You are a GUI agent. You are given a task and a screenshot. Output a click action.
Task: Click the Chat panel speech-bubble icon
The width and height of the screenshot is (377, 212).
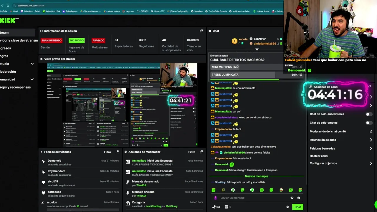coord(210,31)
